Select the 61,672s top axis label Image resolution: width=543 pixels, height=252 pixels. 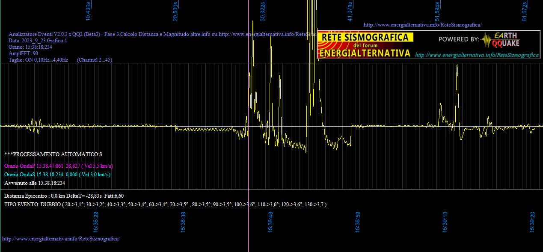pyautogui.click(x=525, y=12)
